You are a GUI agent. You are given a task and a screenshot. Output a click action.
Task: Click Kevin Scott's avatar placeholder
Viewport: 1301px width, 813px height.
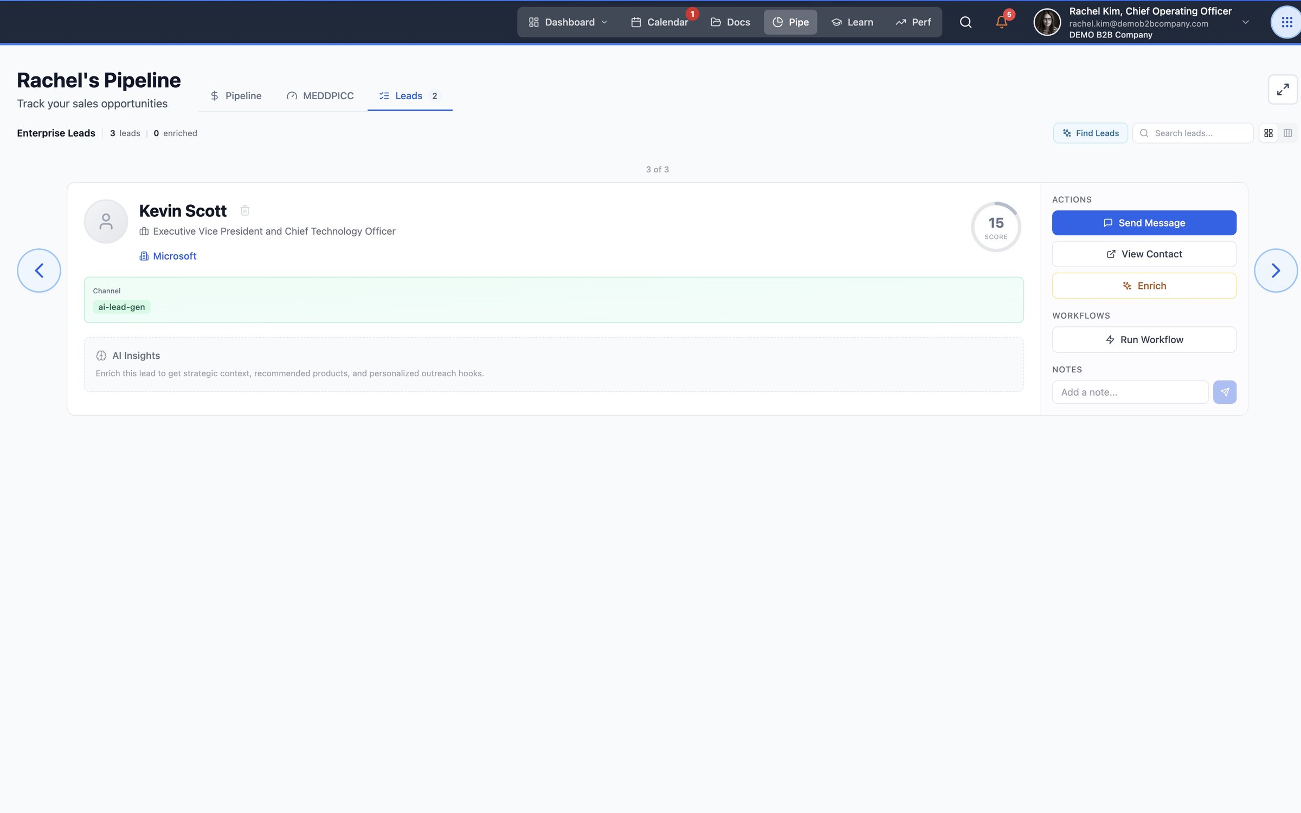point(106,221)
